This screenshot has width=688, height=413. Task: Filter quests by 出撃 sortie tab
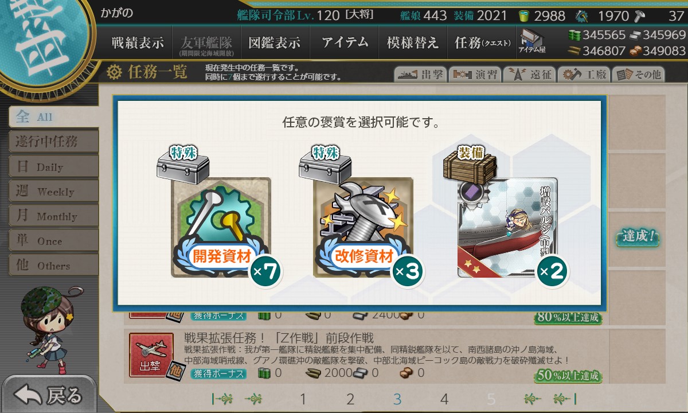tap(420, 74)
